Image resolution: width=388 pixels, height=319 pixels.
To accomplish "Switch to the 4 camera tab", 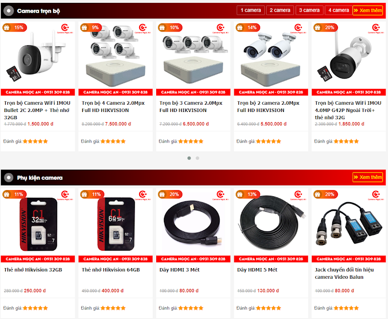I will coord(339,10).
